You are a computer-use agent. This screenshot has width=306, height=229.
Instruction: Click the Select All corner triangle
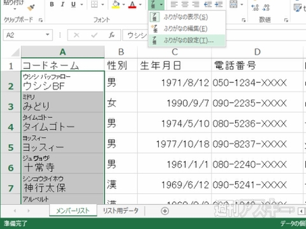click(x=15, y=52)
